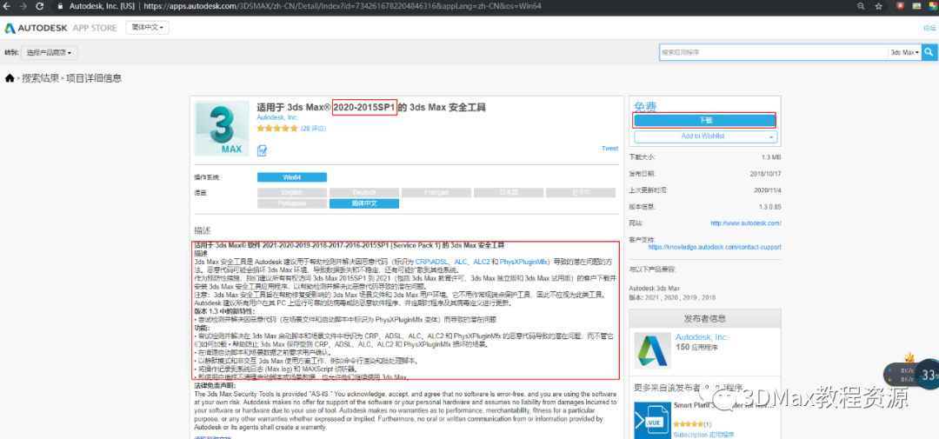
Task: Click the 发布者信息 panel header
Action: pyautogui.click(x=705, y=319)
